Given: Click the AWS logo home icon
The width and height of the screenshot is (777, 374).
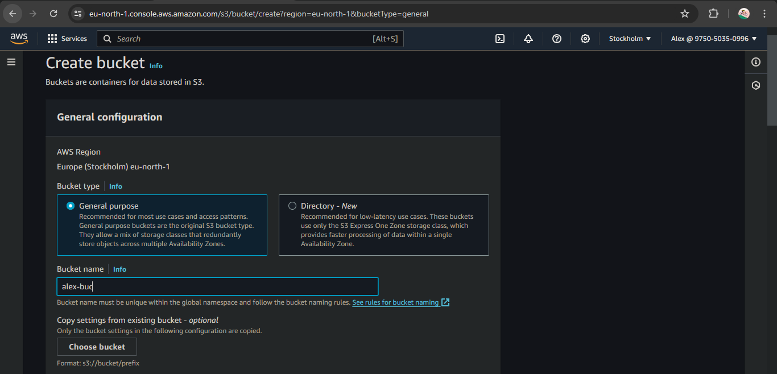Looking at the screenshot, I should click(x=19, y=39).
